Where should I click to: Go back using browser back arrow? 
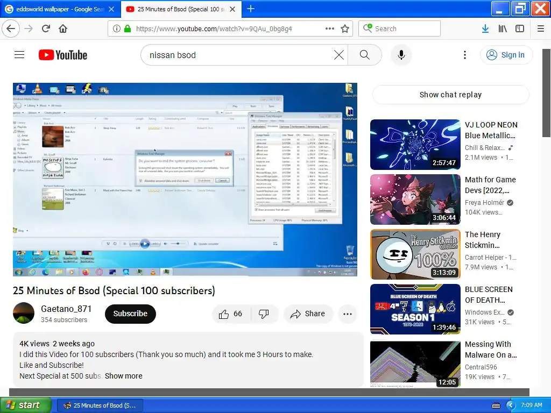coord(11,29)
